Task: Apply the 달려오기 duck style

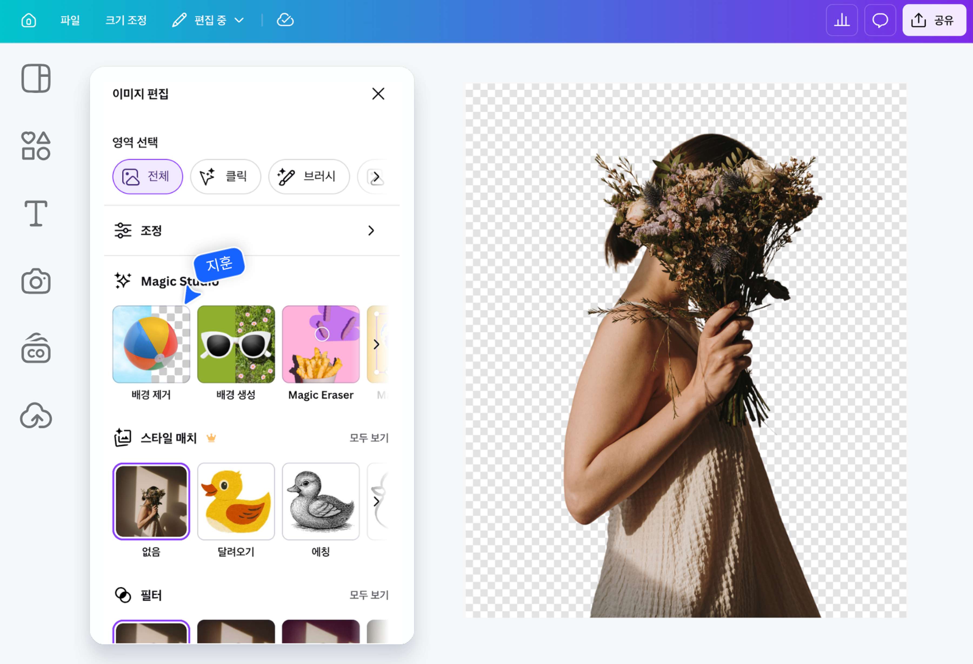Action: 236,501
